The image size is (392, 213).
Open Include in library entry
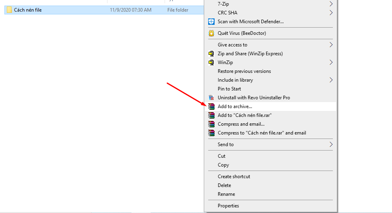click(235, 80)
